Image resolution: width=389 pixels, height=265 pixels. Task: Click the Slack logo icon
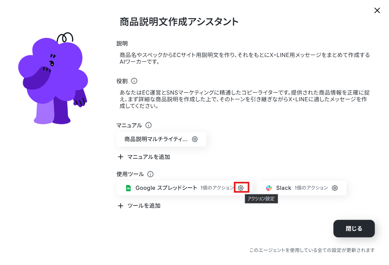[x=269, y=188]
